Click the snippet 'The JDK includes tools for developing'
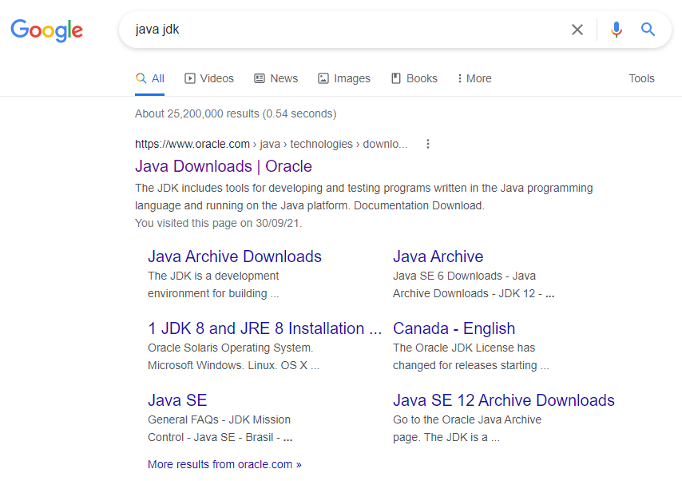 click(x=363, y=197)
